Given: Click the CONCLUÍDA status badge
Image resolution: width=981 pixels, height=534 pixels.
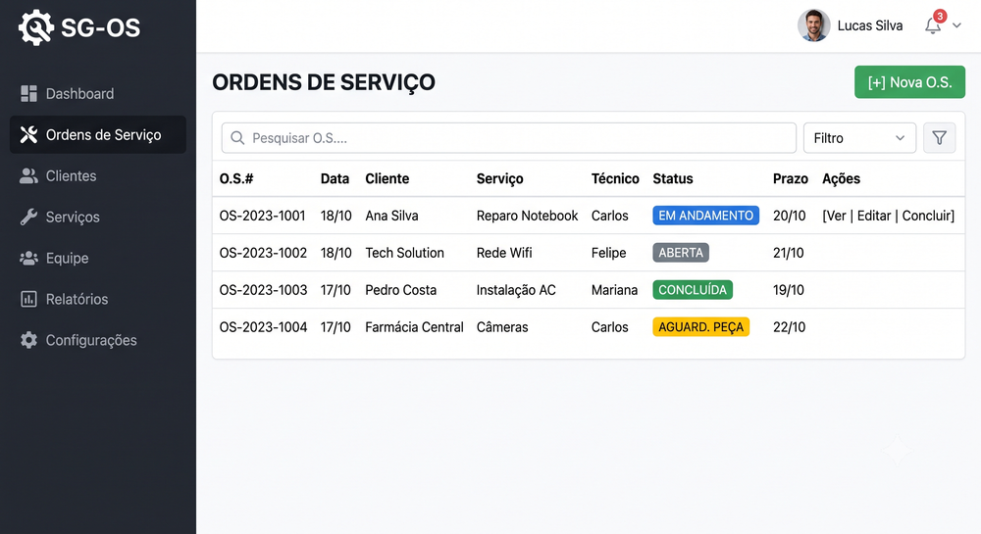Looking at the screenshot, I should 693,290.
